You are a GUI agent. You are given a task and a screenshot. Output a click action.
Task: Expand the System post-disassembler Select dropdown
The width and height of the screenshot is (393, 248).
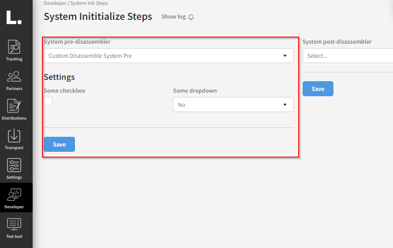point(348,56)
